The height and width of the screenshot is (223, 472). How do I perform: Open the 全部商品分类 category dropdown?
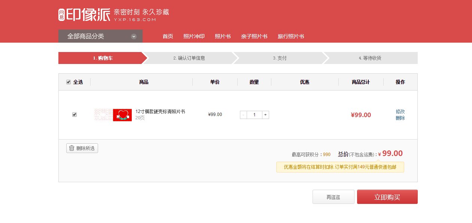100,36
